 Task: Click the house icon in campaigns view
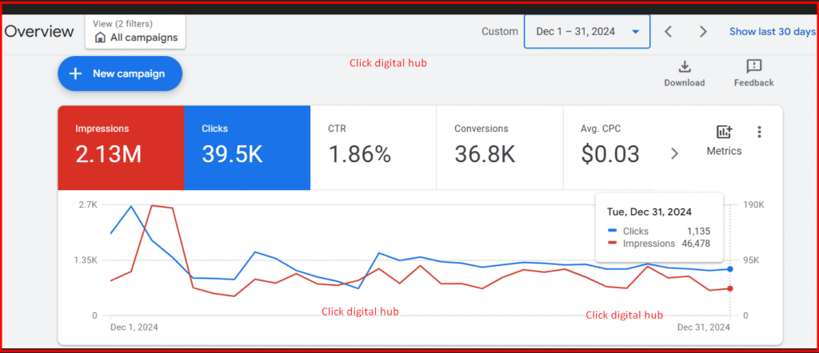[x=100, y=38]
